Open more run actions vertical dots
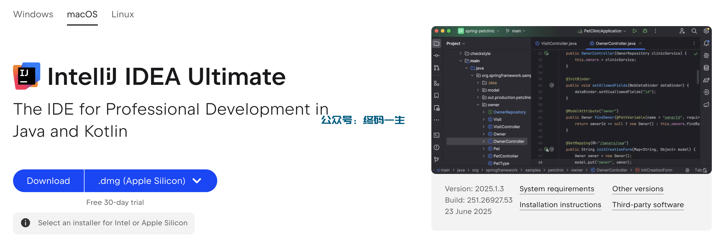Screen dimensions: 726x248 pos(655,31)
